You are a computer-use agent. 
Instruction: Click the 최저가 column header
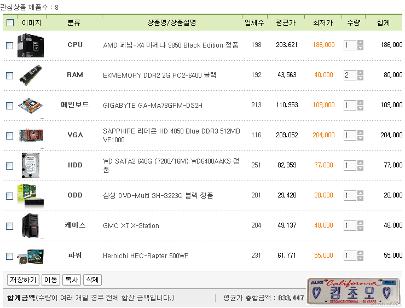[323, 23]
